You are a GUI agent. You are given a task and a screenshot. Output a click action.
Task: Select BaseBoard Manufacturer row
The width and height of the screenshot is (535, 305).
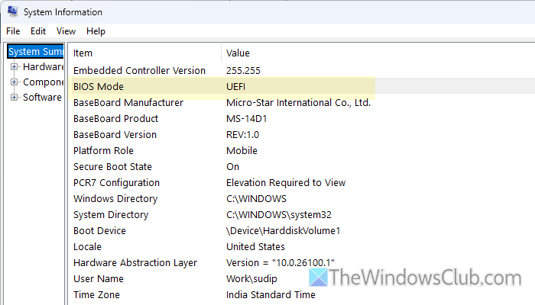click(302, 102)
